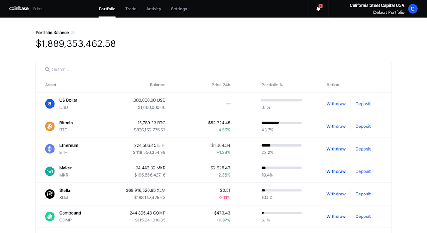Viewport: 427px width, 233px height.
Task: Deposit Maker
Action: point(363,171)
